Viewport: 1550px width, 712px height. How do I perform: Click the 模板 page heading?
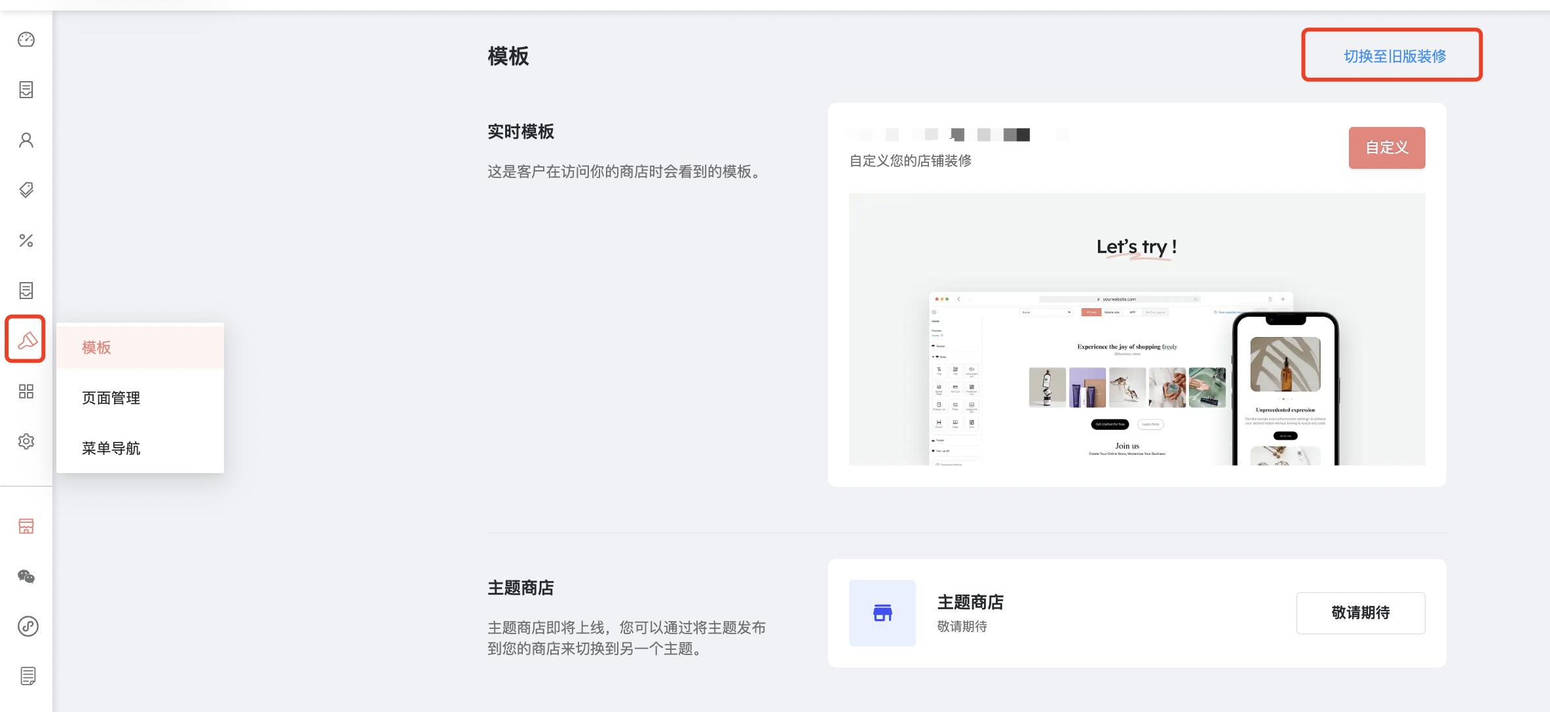click(x=508, y=56)
